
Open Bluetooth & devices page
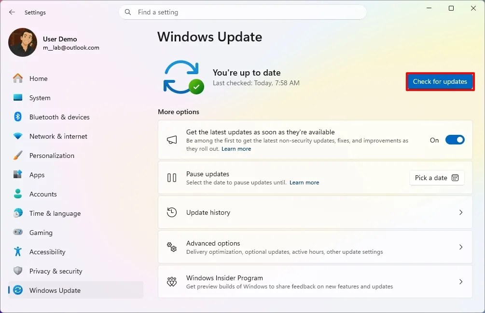click(76, 117)
